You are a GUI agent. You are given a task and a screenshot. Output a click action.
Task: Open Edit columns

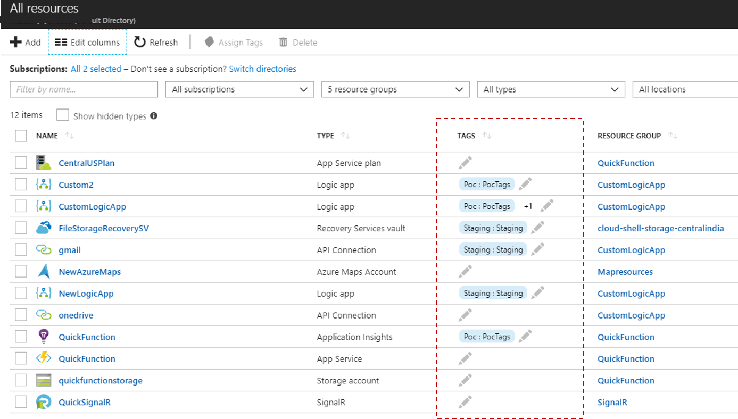(87, 42)
